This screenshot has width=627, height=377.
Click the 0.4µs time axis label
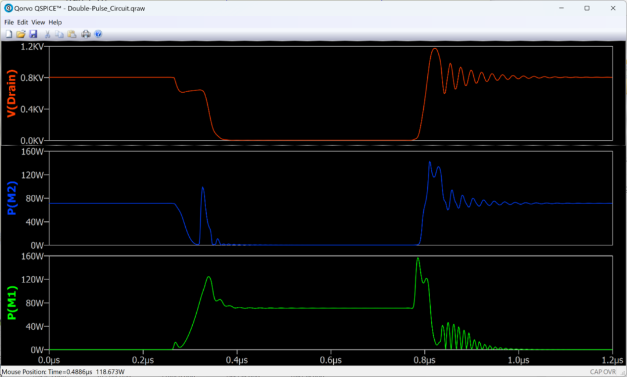coord(237,360)
